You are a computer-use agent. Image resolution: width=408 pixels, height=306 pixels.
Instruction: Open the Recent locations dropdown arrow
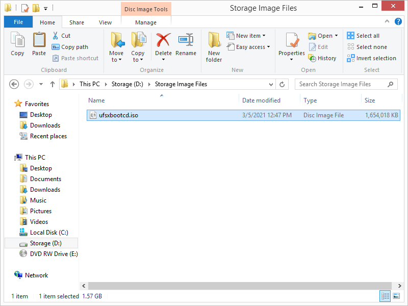coord(41,84)
